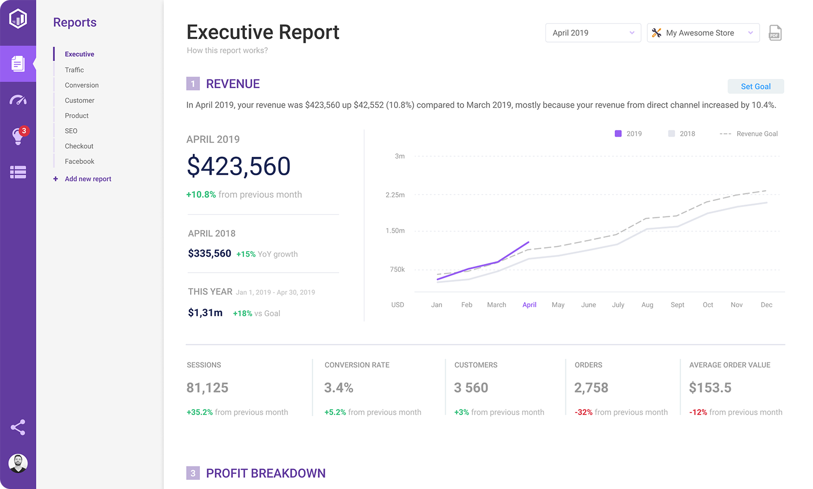Open the April 2019 date dropdown

(x=593, y=33)
